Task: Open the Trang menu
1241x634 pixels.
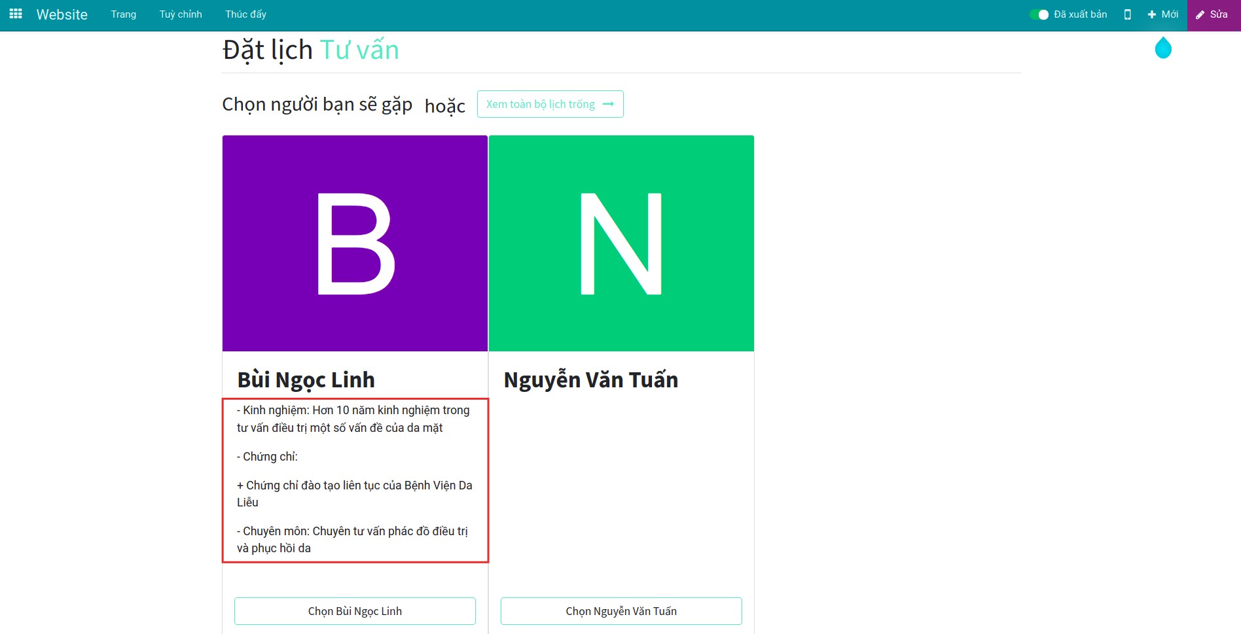Action: click(x=124, y=14)
